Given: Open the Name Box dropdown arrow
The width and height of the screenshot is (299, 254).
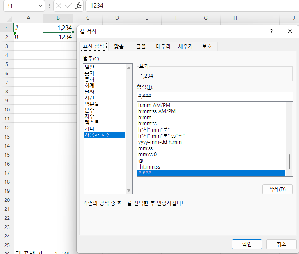Looking at the screenshot, I should point(41,6).
